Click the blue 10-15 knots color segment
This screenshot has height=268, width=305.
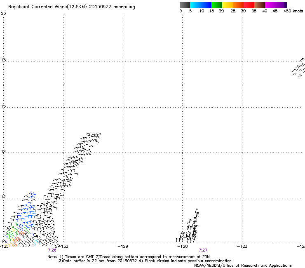206,5
